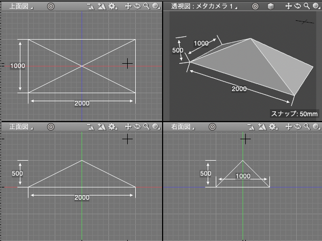Toggle the target circle icon in the 正面図 header

click(x=50, y=127)
